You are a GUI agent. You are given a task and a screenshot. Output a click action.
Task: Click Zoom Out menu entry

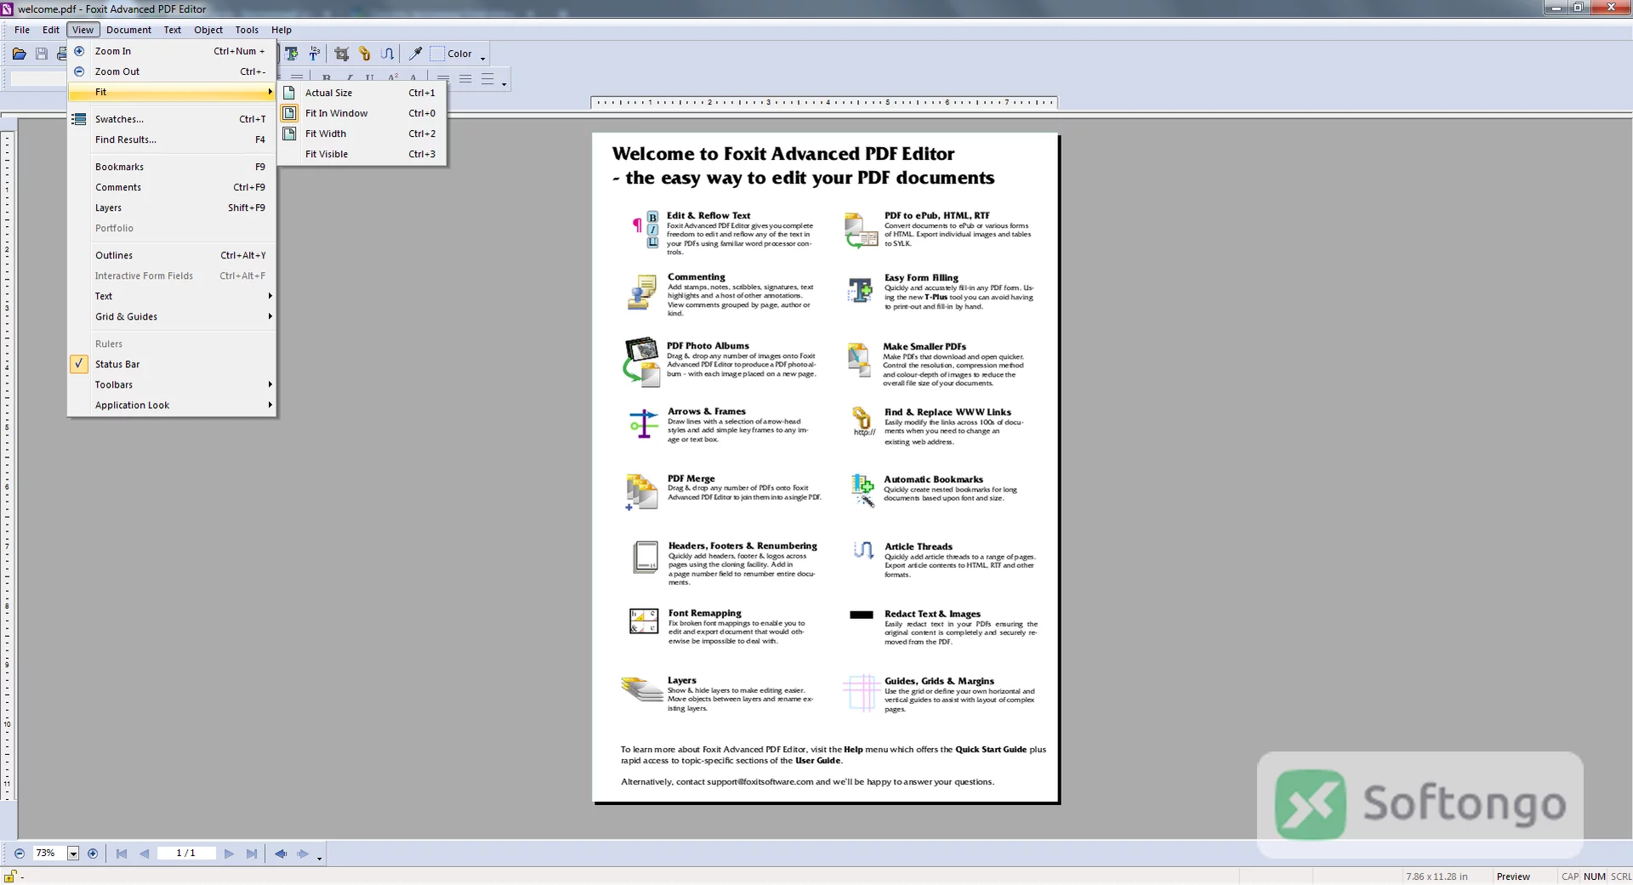(x=171, y=71)
